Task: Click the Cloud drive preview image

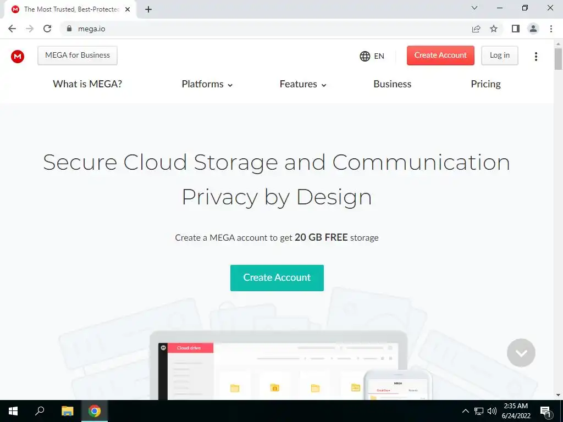Action: pos(278,365)
